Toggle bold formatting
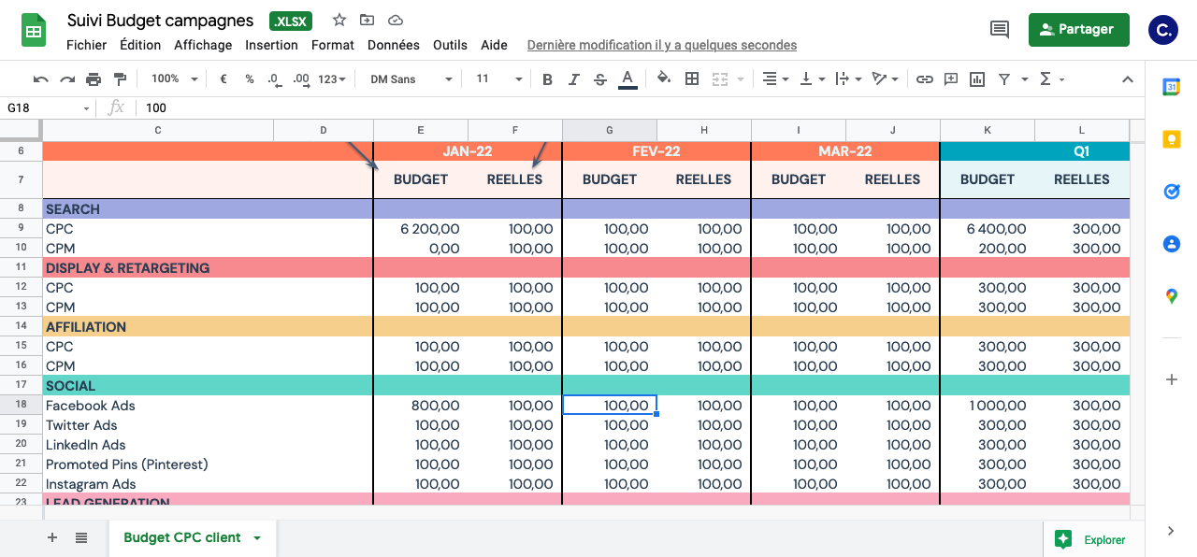Viewport: 1197px width, 557px height. 548,79
